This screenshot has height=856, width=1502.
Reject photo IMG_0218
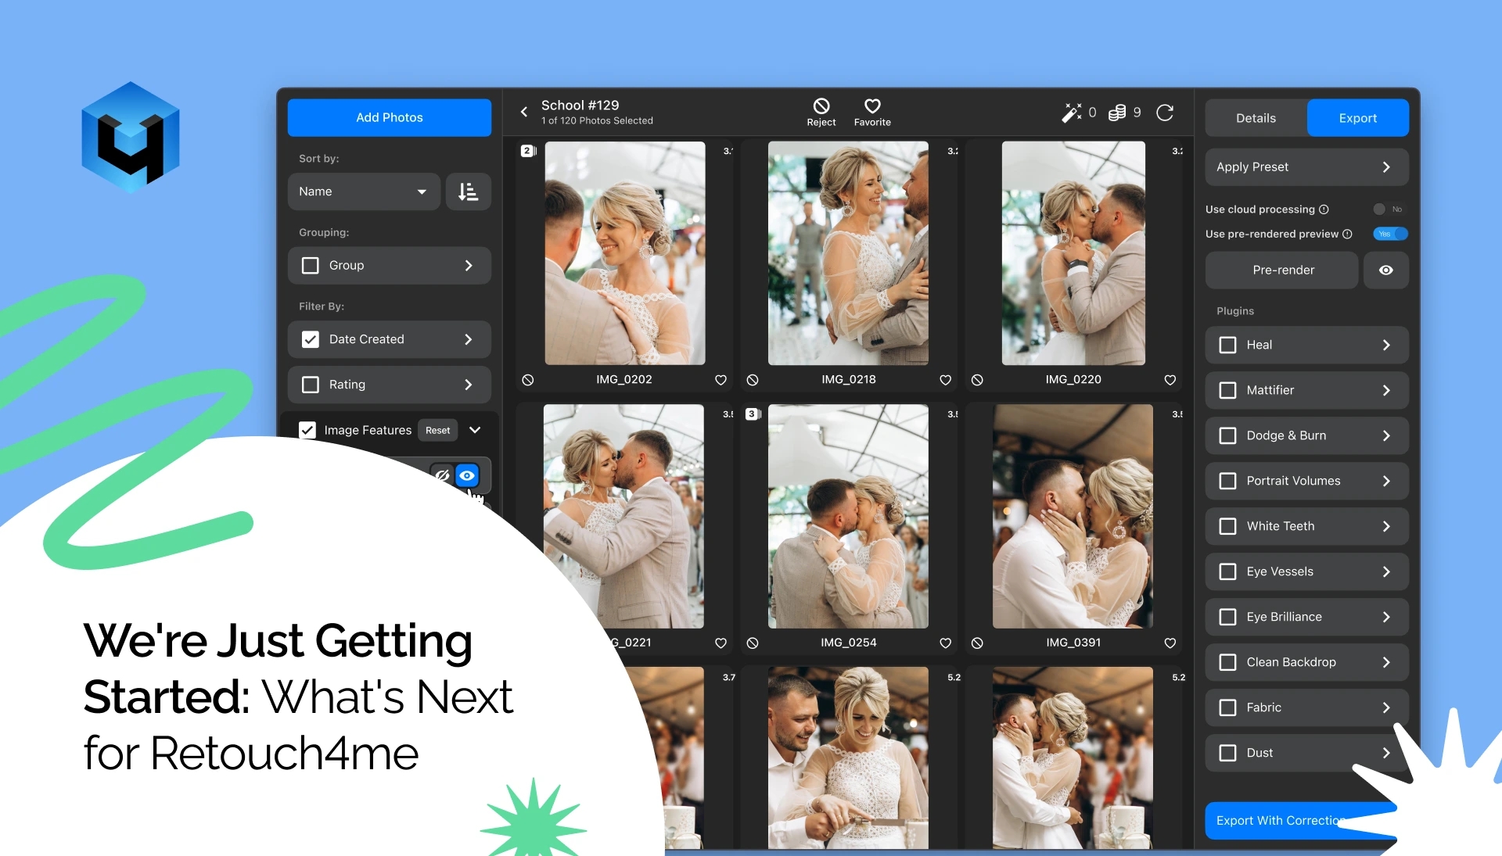click(753, 380)
